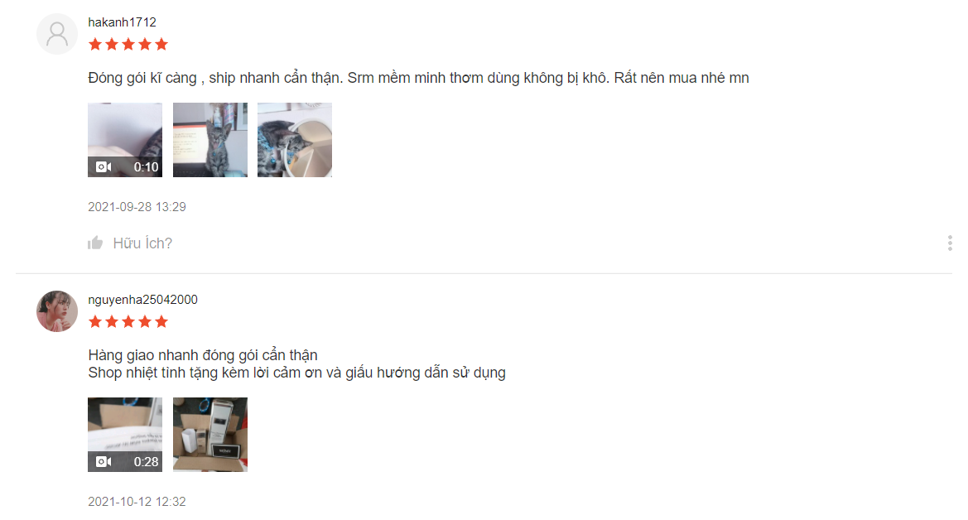Click the 2021-09-28 13:29 timestamp
The width and height of the screenshot is (968, 520).
(137, 207)
